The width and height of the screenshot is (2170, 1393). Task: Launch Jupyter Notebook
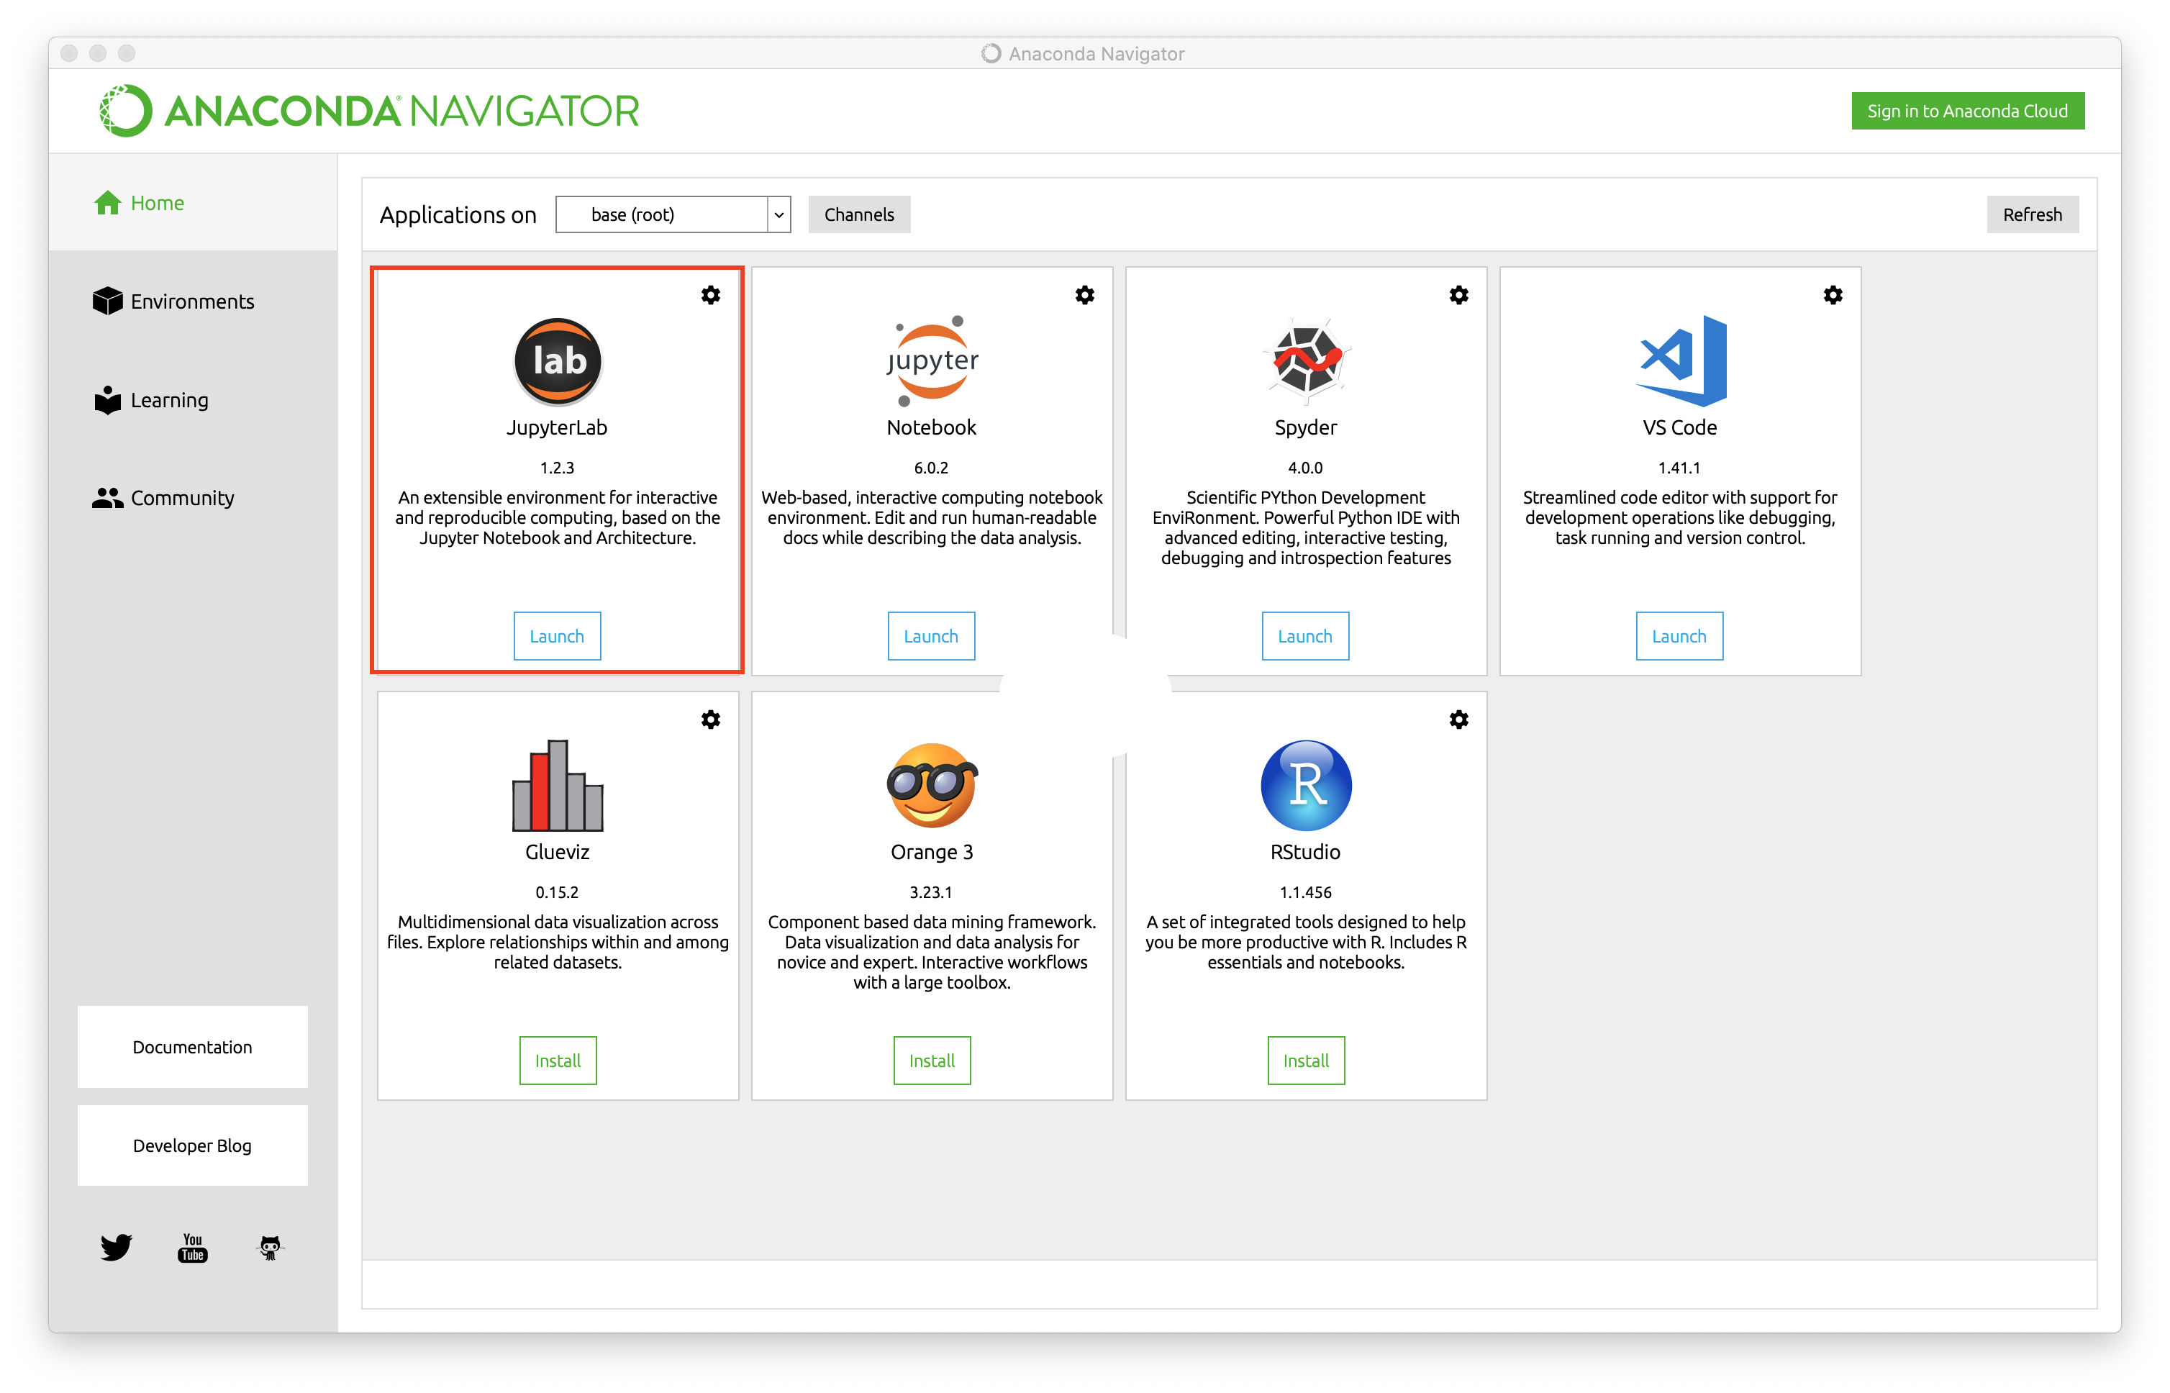931,636
